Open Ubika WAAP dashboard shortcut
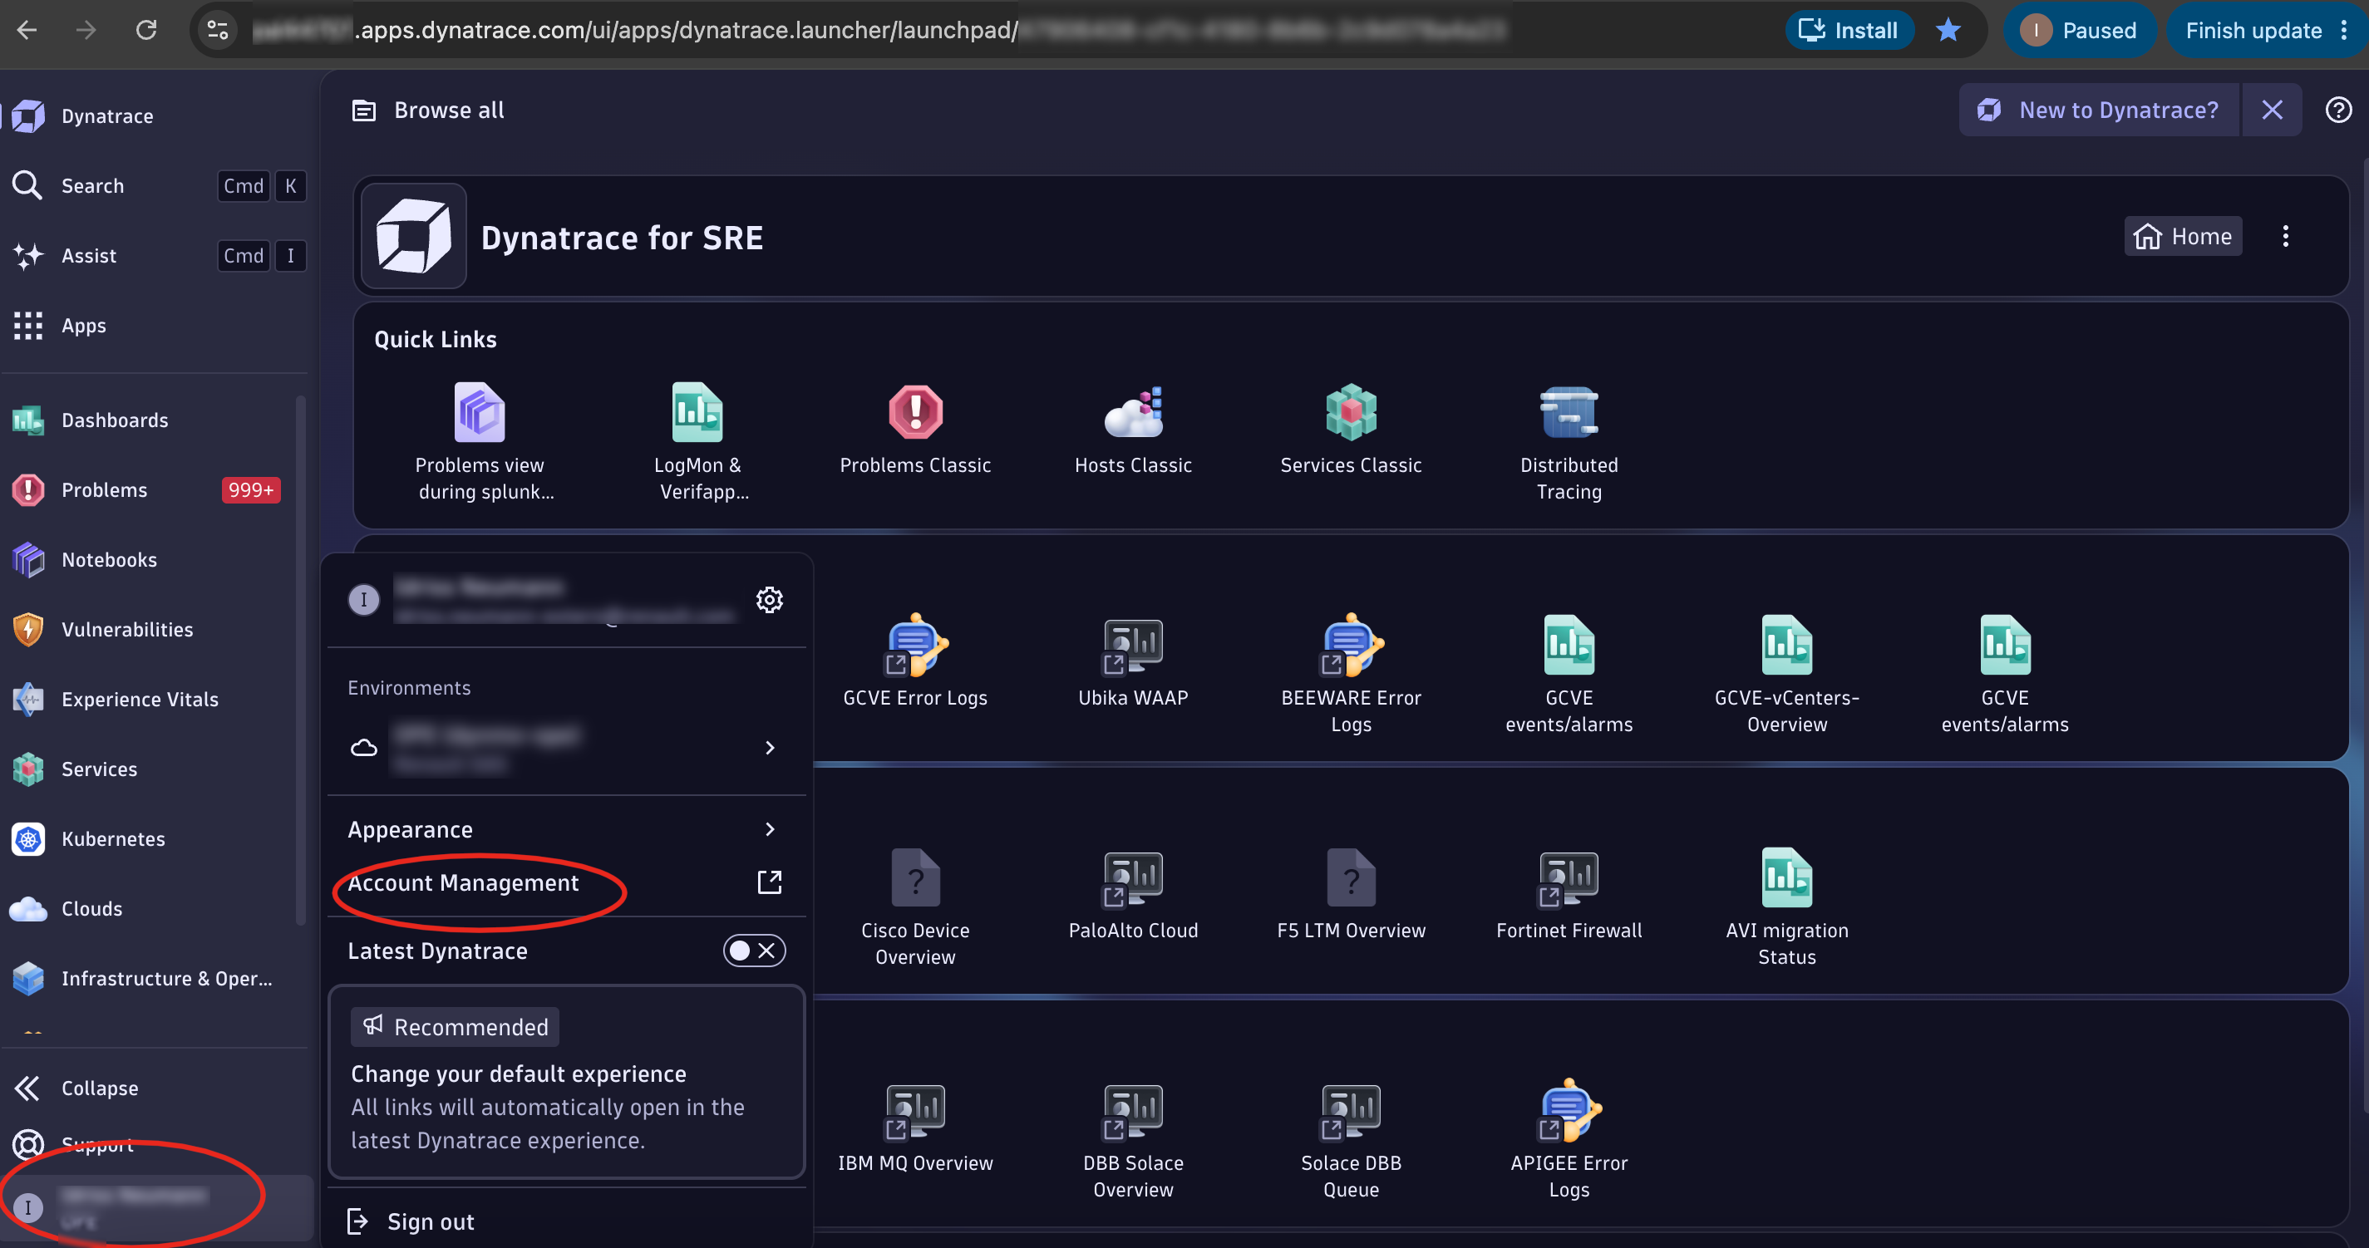 coord(1133,661)
